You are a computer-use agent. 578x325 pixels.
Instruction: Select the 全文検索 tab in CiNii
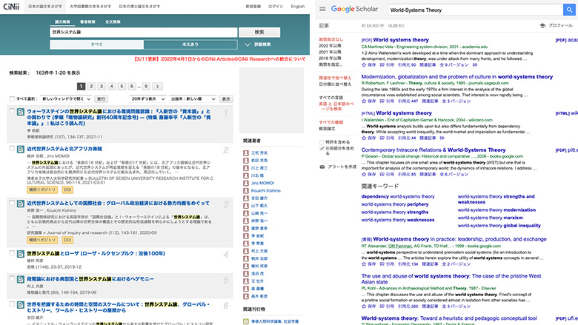[113, 21]
